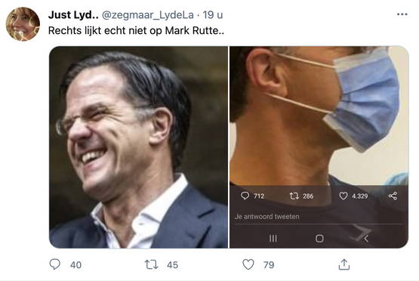Tap the Android back arrow icon

[x=366, y=239]
